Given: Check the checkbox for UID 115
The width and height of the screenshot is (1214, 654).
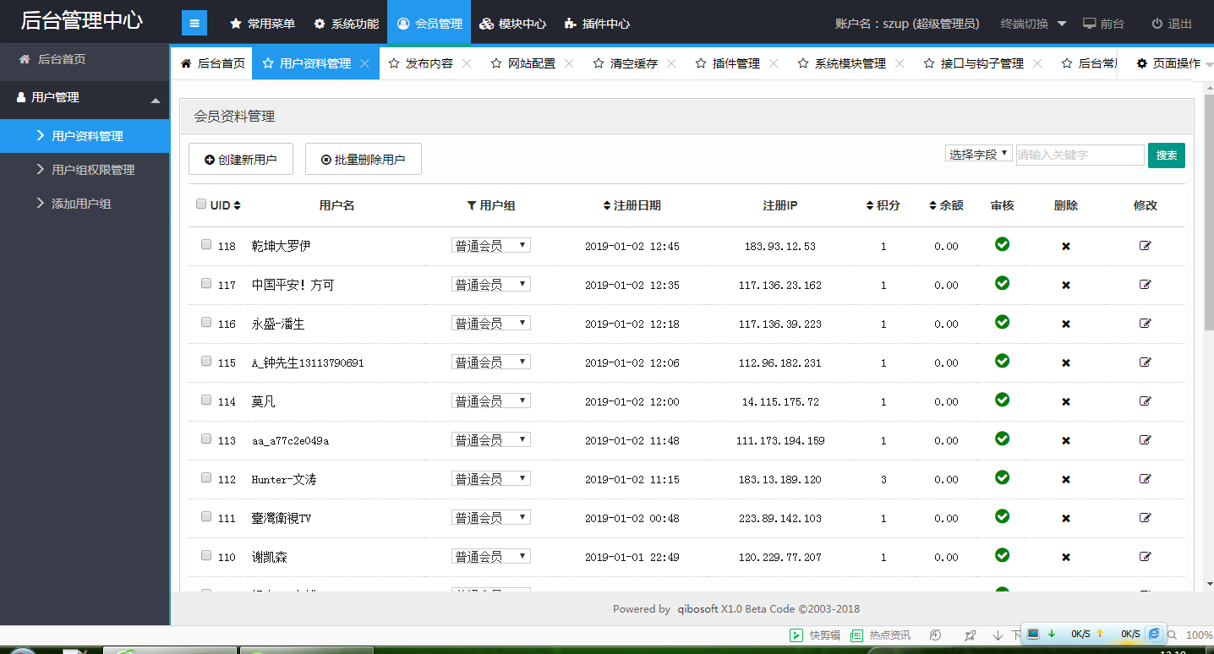Looking at the screenshot, I should (x=206, y=362).
